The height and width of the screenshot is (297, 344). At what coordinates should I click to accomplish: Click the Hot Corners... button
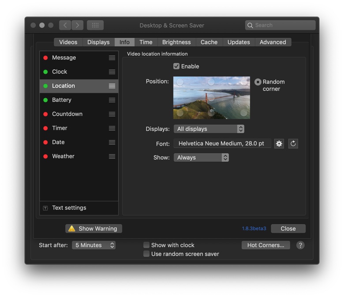coord(265,245)
